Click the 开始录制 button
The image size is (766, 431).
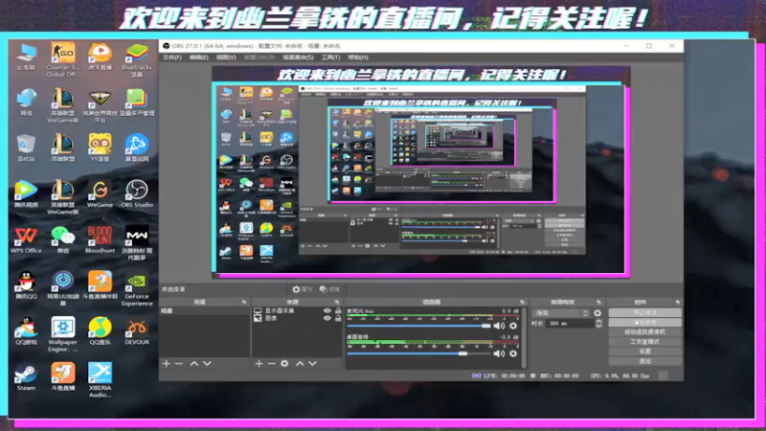pyautogui.click(x=644, y=323)
